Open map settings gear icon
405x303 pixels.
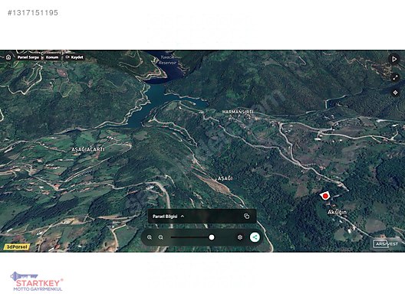point(240,237)
